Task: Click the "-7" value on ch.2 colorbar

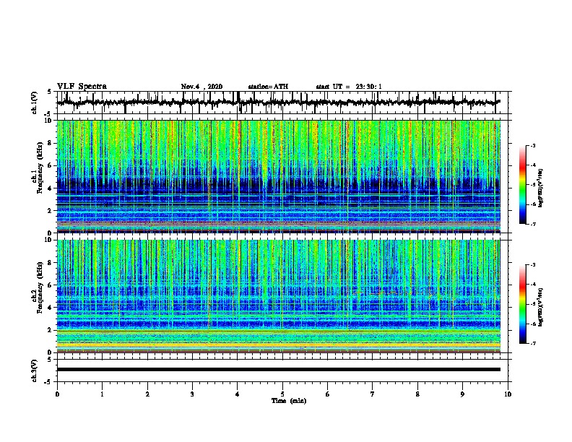Action: pos(533,343)
